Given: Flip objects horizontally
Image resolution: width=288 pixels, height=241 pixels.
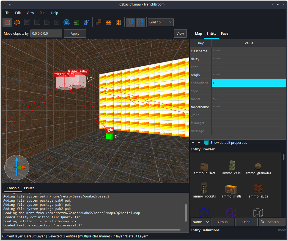Looking at the screenshot, I should 108,22.
